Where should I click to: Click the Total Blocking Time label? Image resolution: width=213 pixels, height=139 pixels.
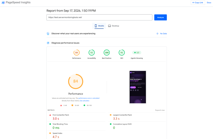[x=60, y=124]
